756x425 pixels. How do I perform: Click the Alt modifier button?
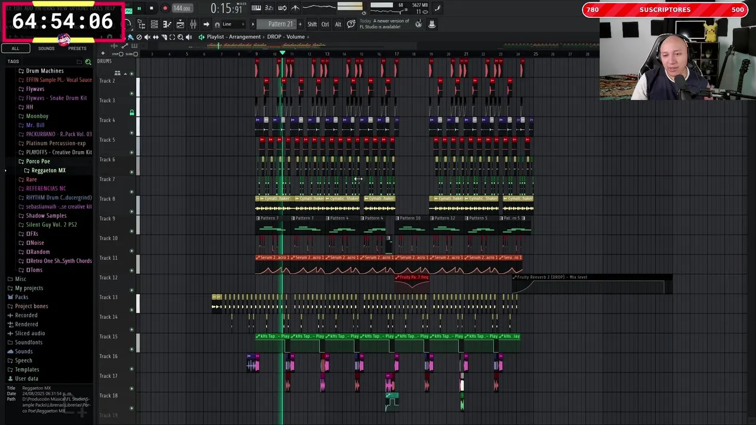tap(338, 24)
